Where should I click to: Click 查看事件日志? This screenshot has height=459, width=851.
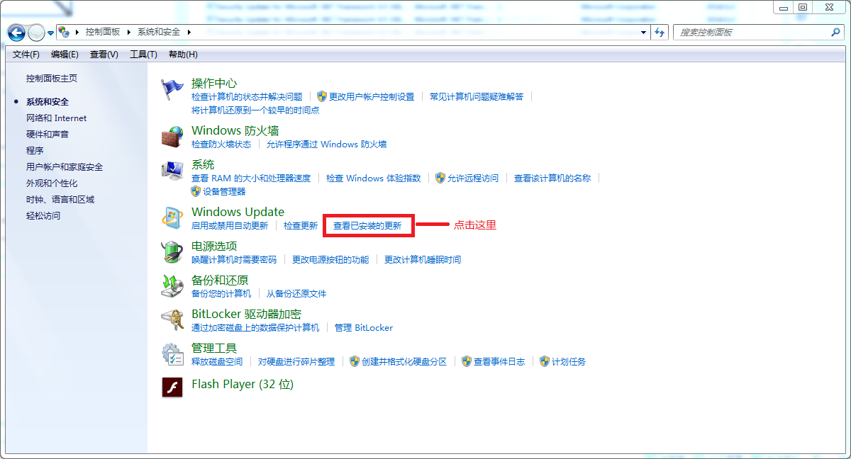(x=499, y=362)
